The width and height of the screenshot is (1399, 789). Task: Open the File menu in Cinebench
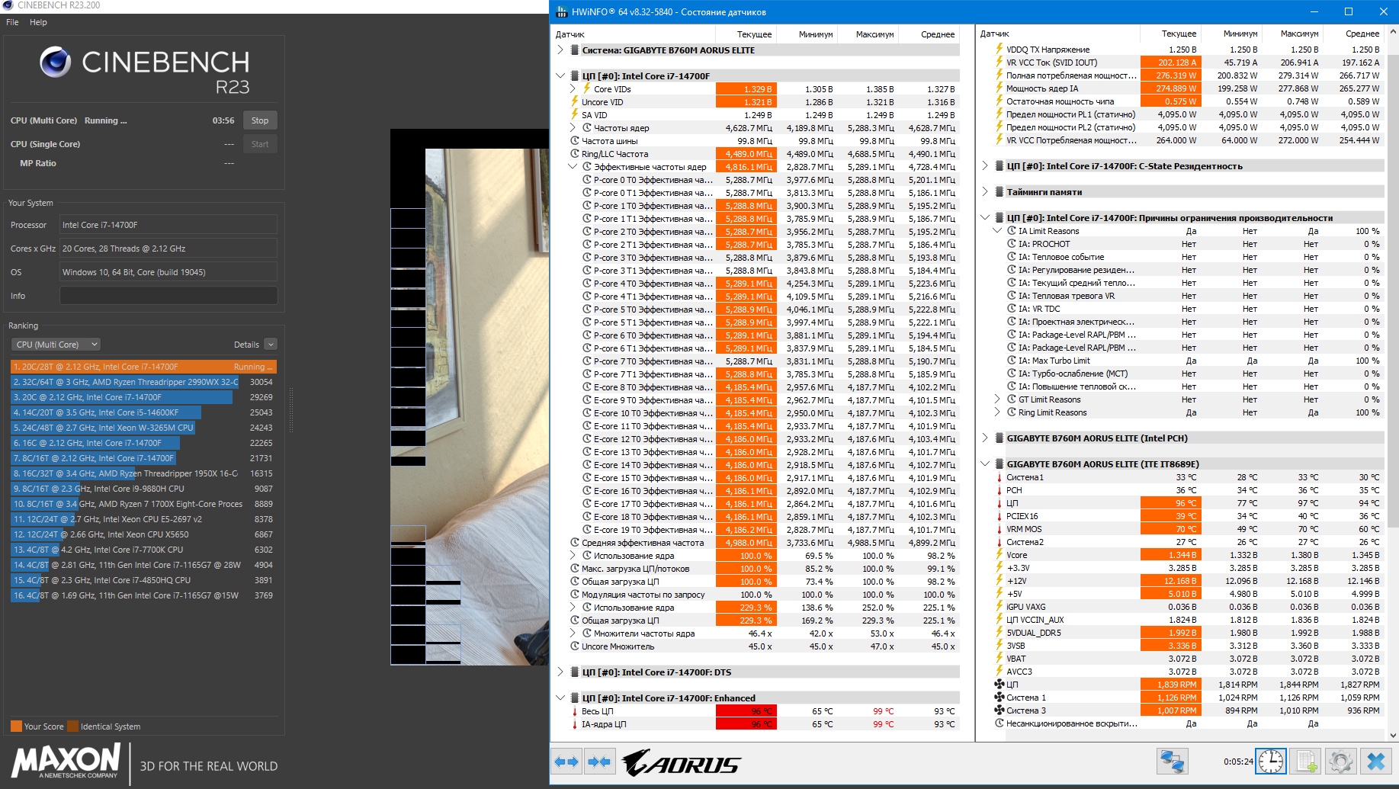(12, 22)
